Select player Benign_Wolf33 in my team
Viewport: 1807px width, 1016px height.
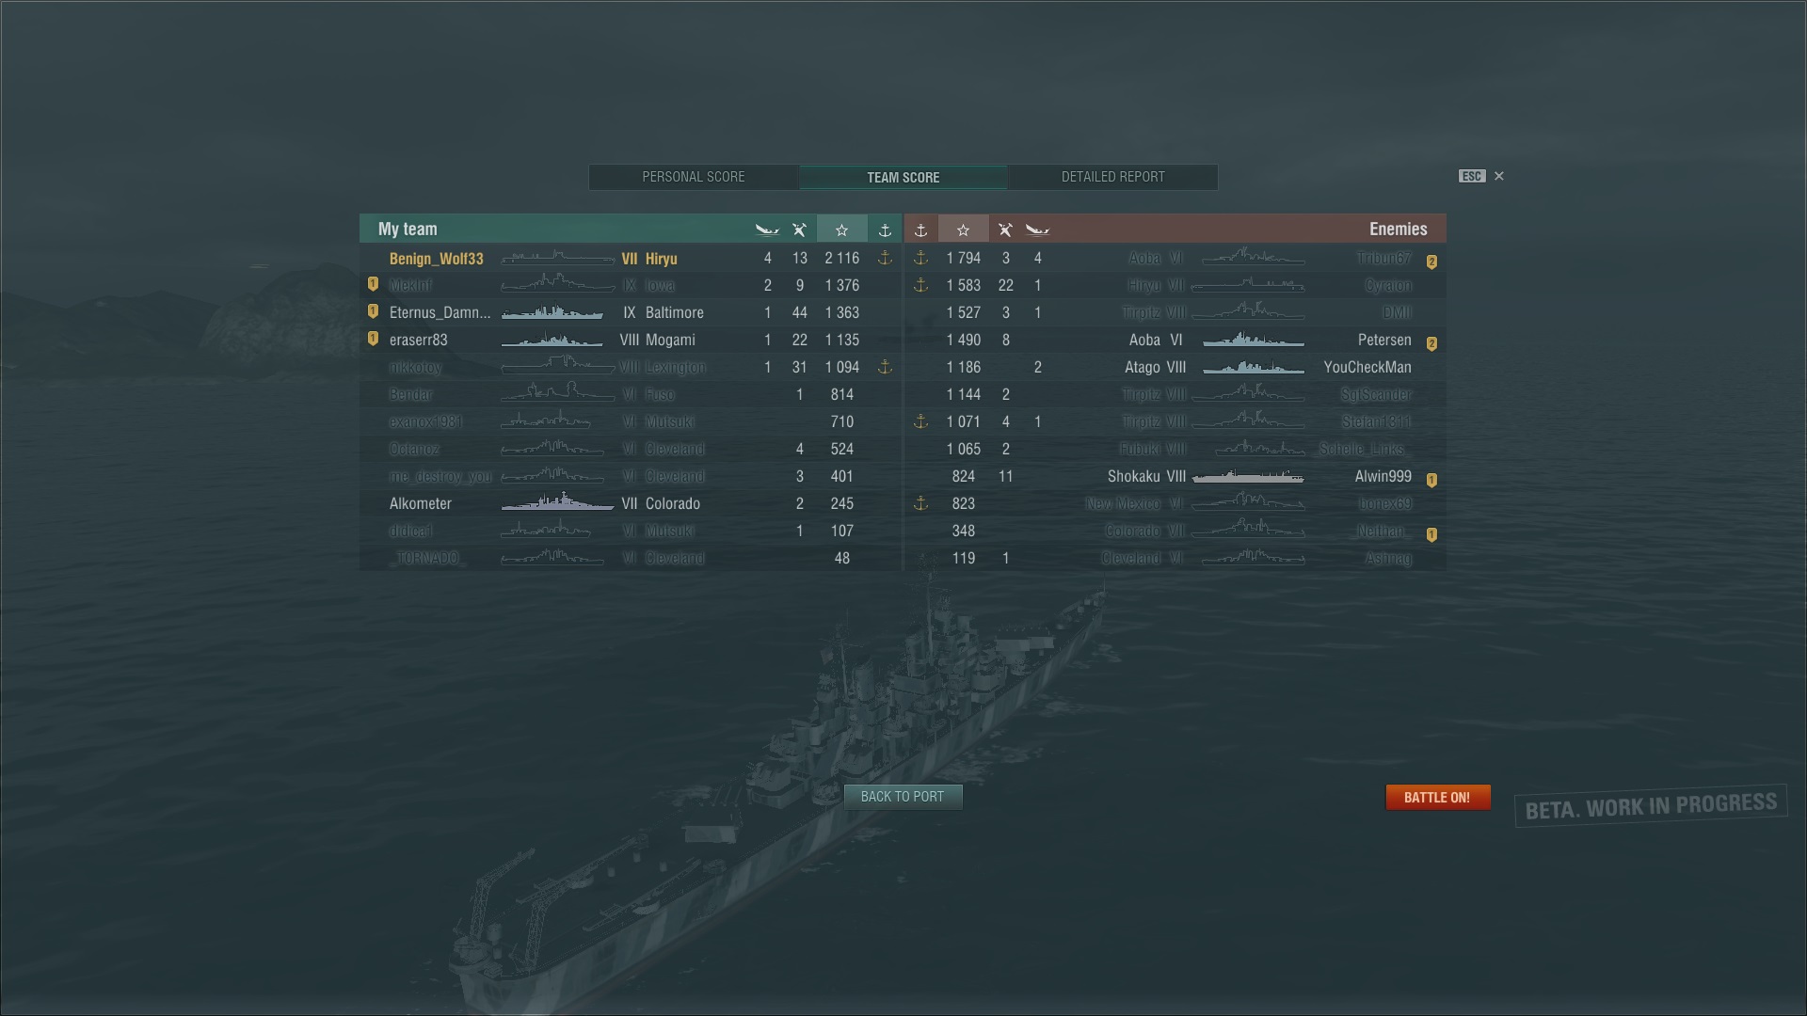[x=631, y=258]
